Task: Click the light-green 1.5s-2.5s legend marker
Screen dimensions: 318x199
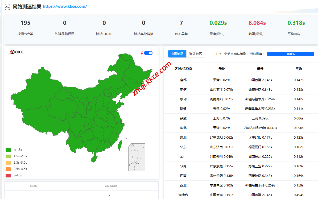Action: (8, 156)
